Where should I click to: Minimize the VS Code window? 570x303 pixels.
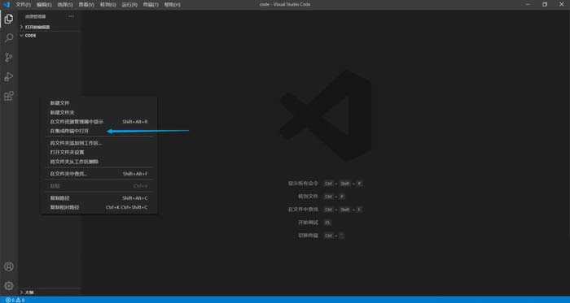[x=528, y=5]
